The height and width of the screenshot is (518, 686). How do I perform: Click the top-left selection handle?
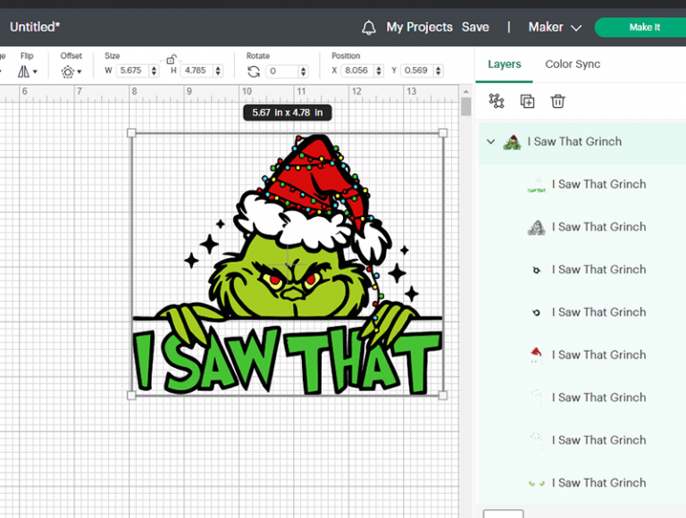click(x=131, y=133)
